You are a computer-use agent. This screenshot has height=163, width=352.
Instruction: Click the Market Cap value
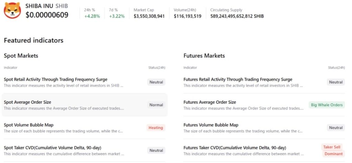pyautogui.click(x=149, y=16)
